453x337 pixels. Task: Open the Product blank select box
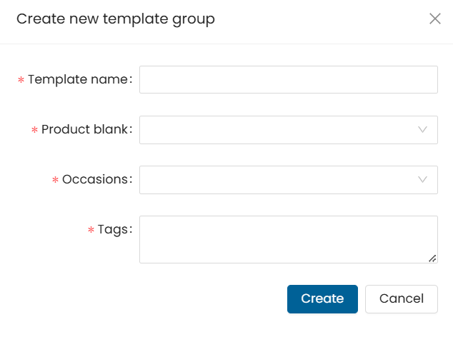pyautogui.click(x=279, y=130)
